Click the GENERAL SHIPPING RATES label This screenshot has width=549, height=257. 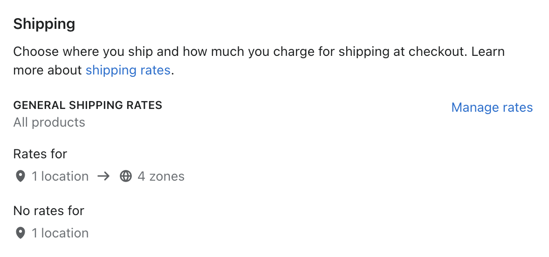pos(88,105)
